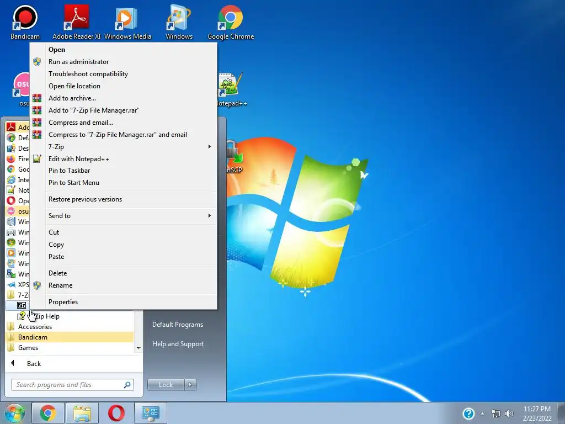Screen dimensions: 565x424
Task: Show hidden tray icons arrow
Action: point(482,414)
